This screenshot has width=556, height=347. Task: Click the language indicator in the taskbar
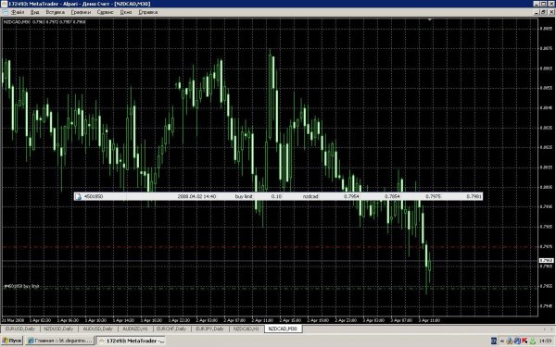[494, 341]
